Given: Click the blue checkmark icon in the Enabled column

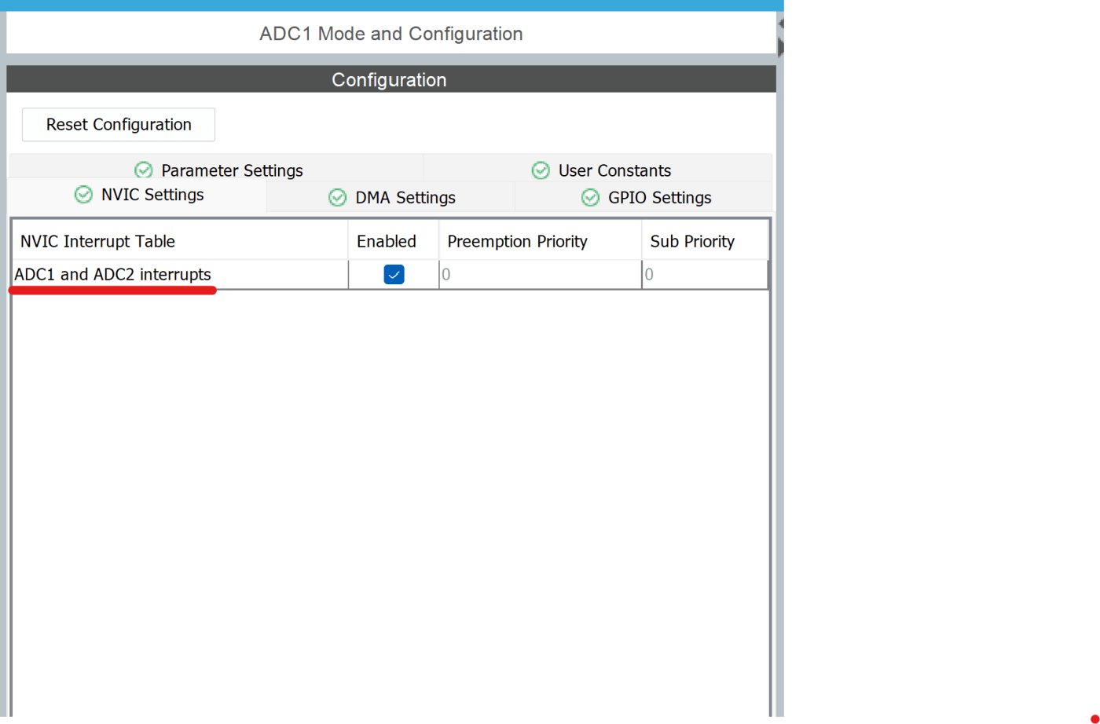Looking at the screenshot, I should point(393,274).
